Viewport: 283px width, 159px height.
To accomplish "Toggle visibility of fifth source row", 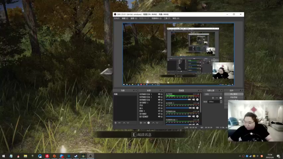I will click(x=159, y=105).
